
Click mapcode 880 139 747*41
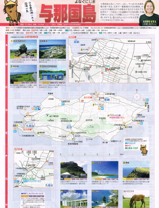coord(142,179)
